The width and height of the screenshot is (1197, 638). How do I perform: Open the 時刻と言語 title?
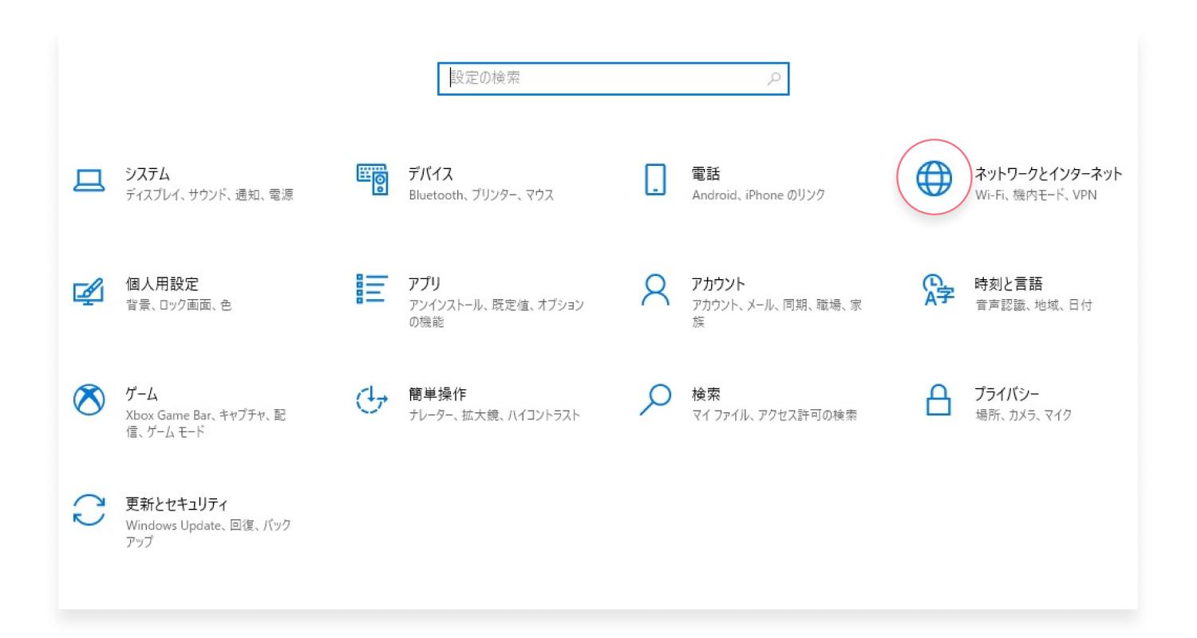coord(1009,284)
